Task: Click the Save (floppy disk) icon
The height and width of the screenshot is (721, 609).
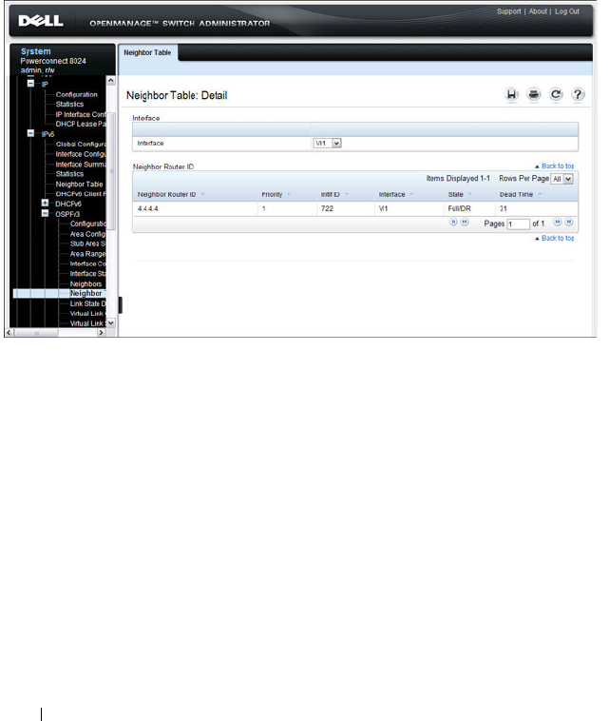Action: coord(511,94)
